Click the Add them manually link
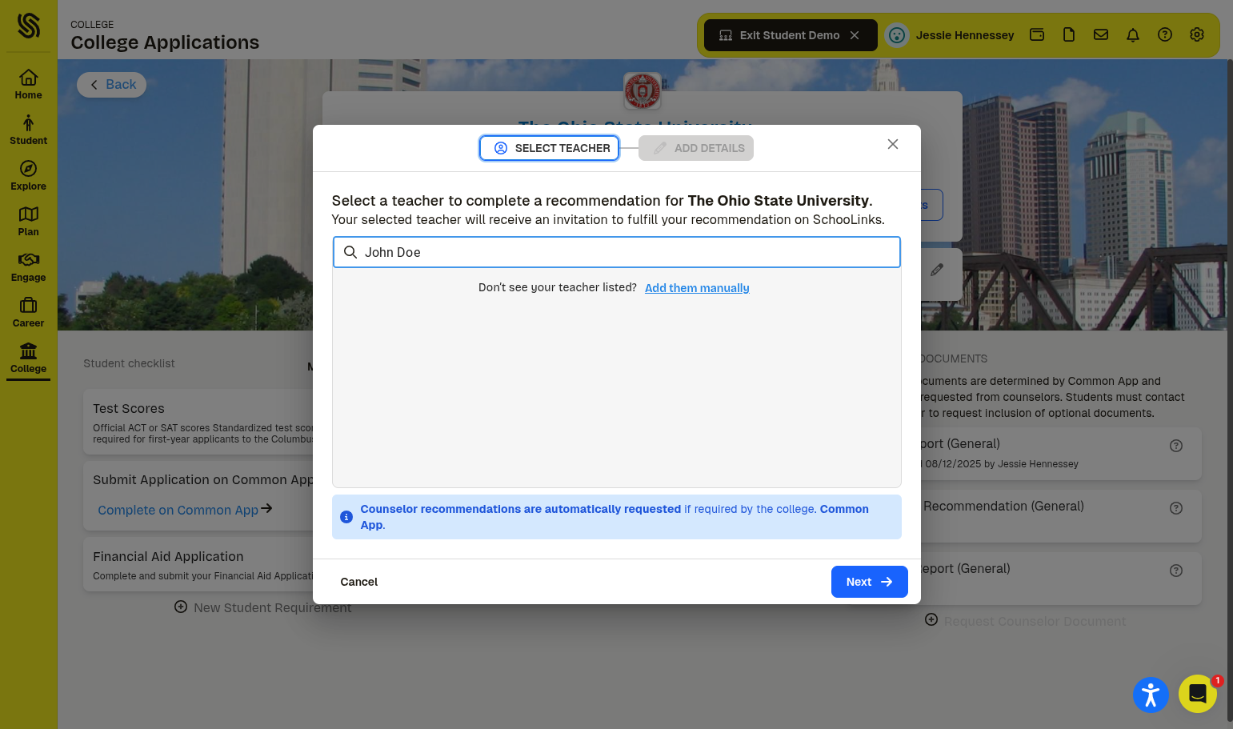Image resolution: width=1233 pixels, height=729 pixels. (x=697, y=288)
